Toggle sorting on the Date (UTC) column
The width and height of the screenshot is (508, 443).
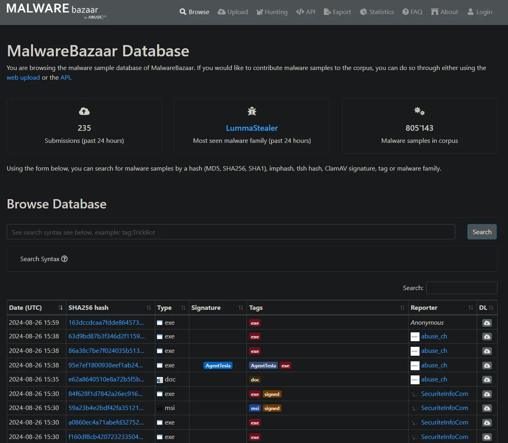click(61, 307)
